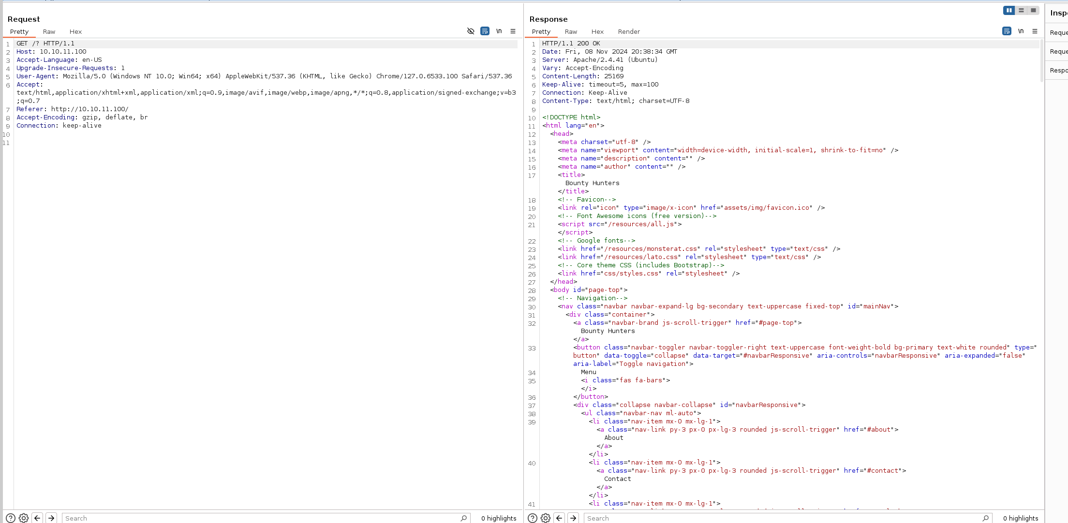Click the magnifier icon in Response search box
The image size is (1068, 523).
coord(985,518)
